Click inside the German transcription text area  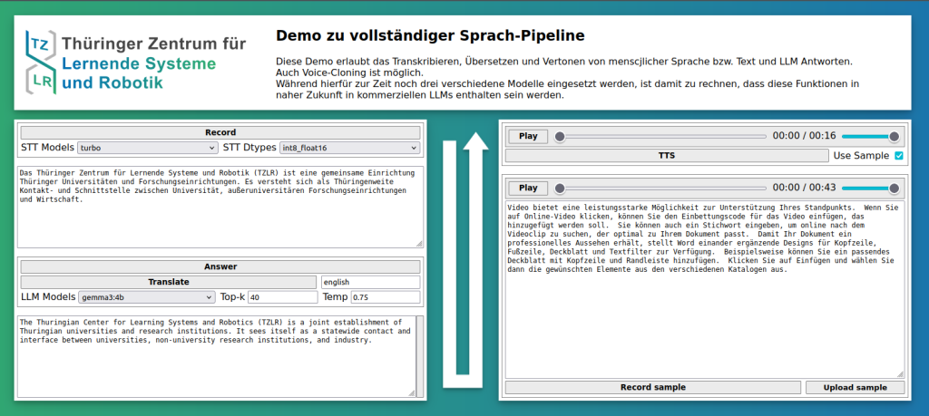(x=220, y=208)
